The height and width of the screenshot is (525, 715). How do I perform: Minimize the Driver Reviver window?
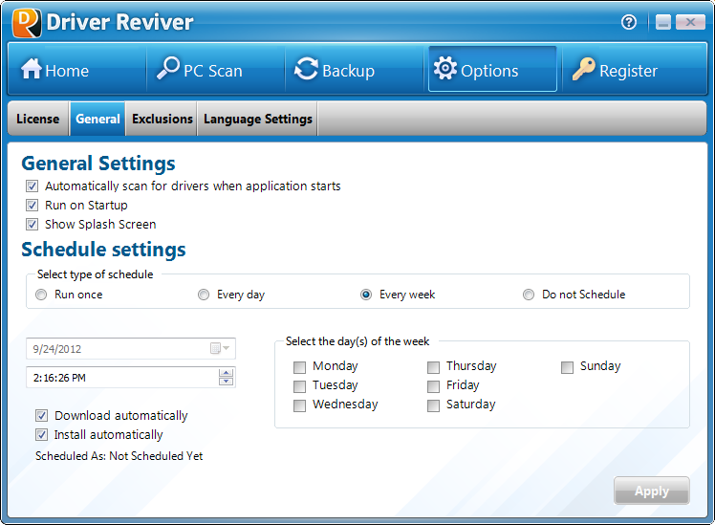click(663, 22)
